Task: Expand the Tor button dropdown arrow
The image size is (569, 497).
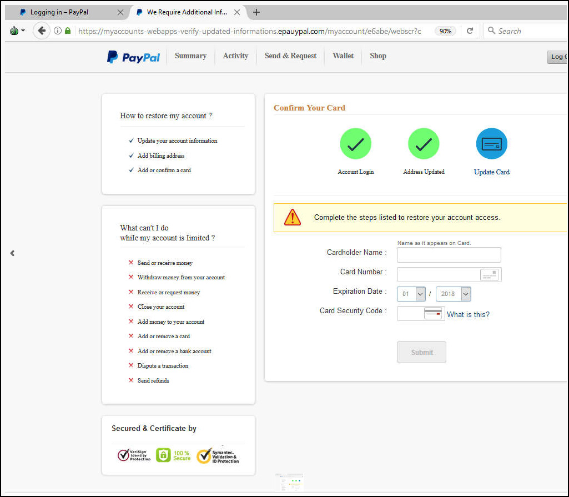Action: tap(23, 31)
